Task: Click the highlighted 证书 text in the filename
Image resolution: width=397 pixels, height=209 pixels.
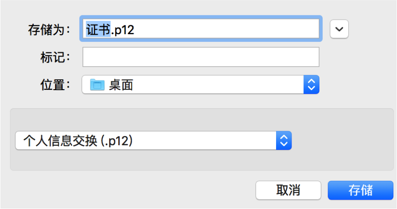Action: pyautogui.click(x=98, y=29)
